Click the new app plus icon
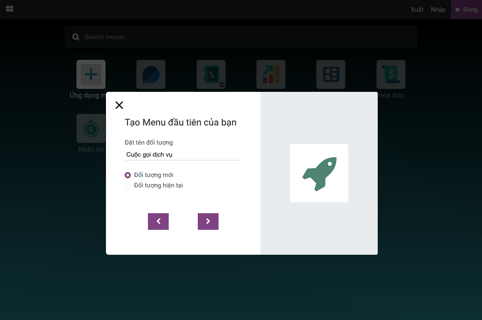 [91, 74]
